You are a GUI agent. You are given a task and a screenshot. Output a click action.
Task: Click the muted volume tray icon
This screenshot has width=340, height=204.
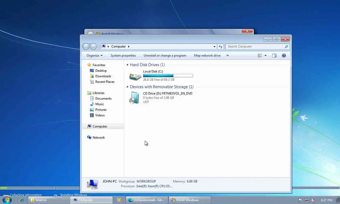[x=313, y=200]
